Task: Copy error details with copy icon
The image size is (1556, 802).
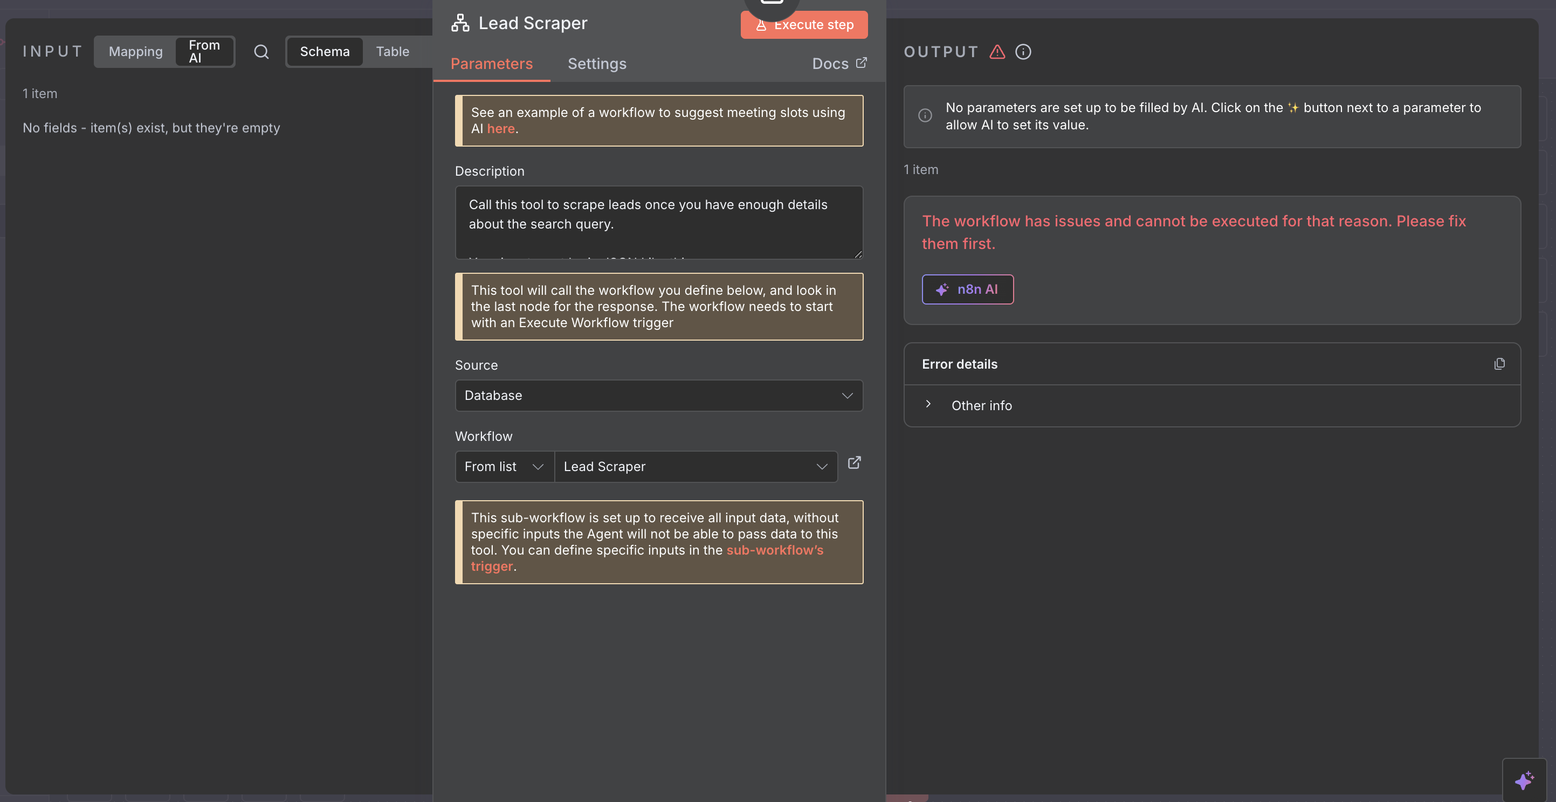Action: (x=1499, y=364)
